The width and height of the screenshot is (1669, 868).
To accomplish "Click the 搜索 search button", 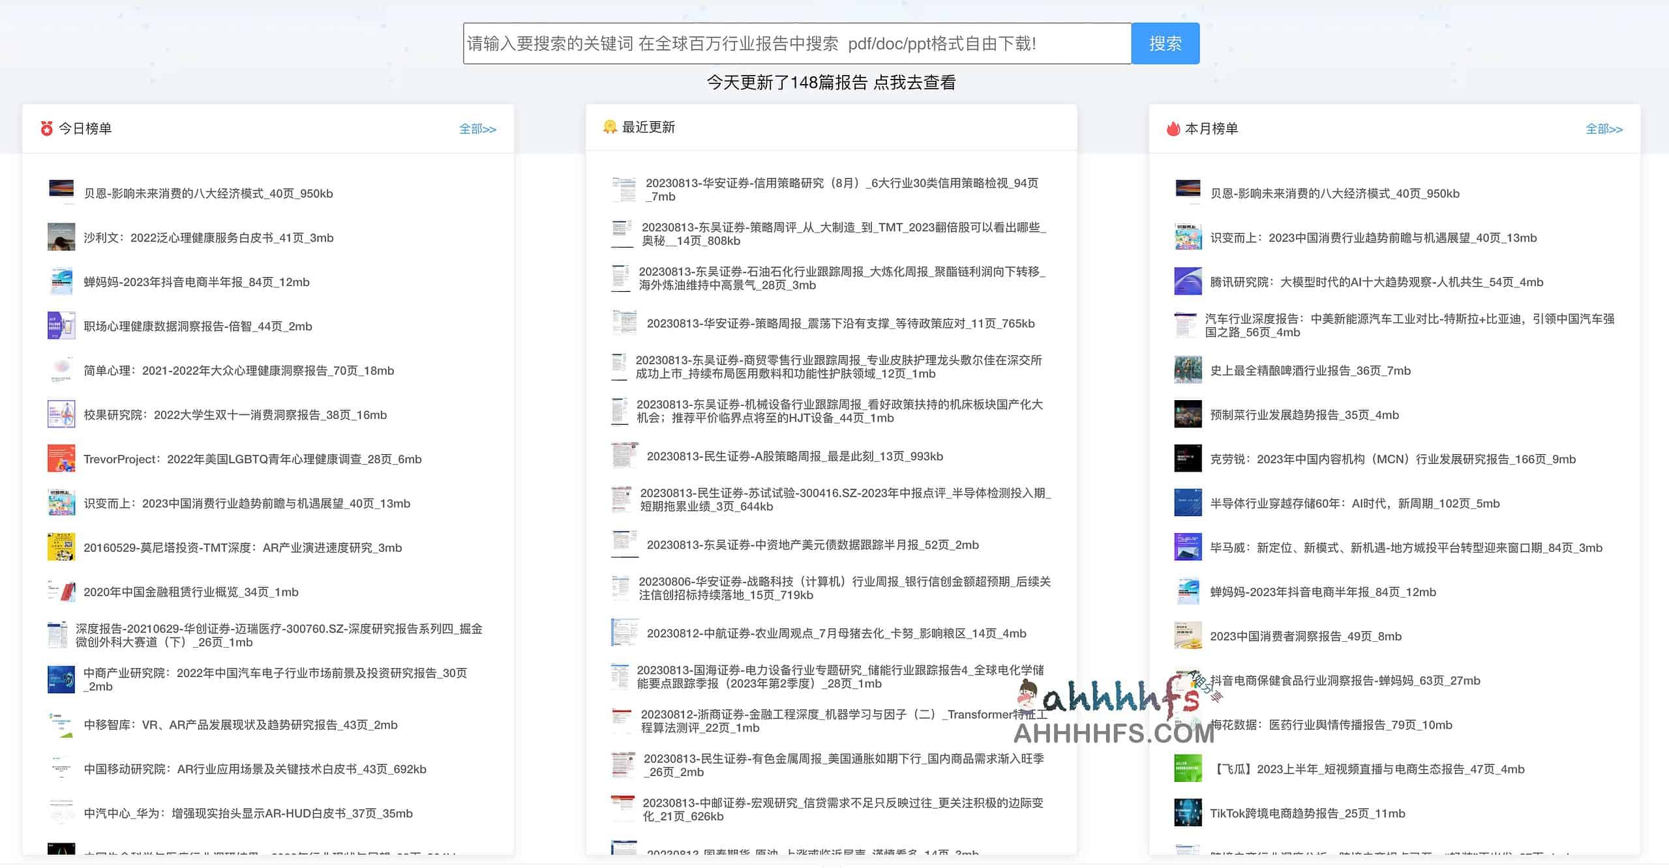I will [x=1165, y=43].
